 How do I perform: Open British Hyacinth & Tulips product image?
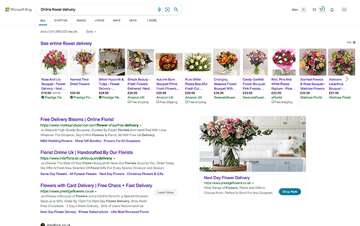click(x=111, y=62)
